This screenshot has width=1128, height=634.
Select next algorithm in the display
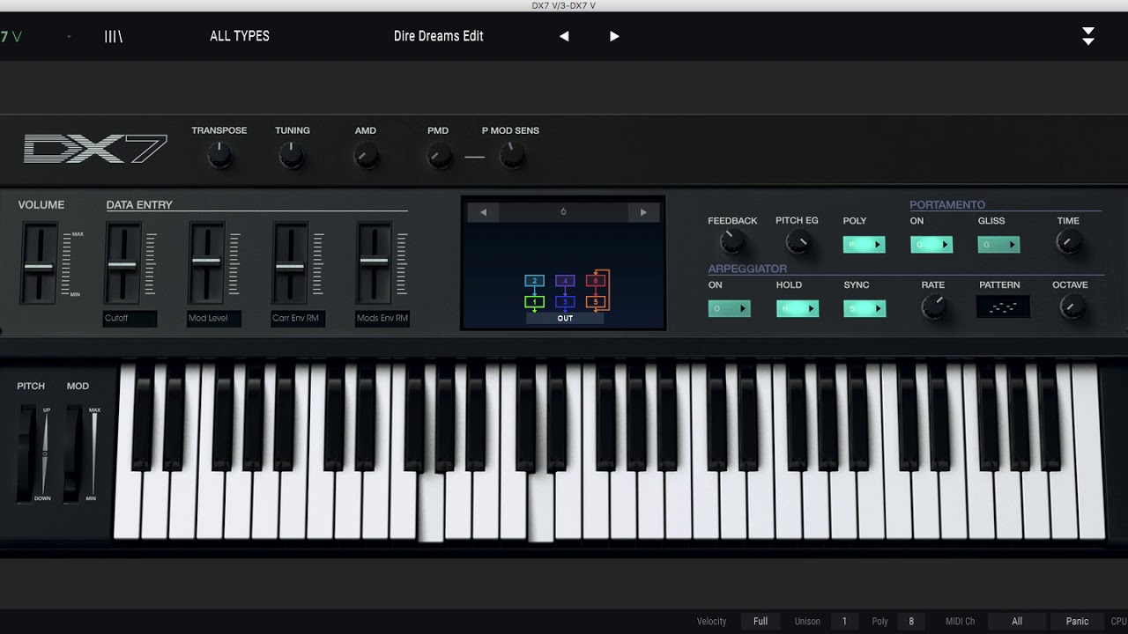(643, 212)
